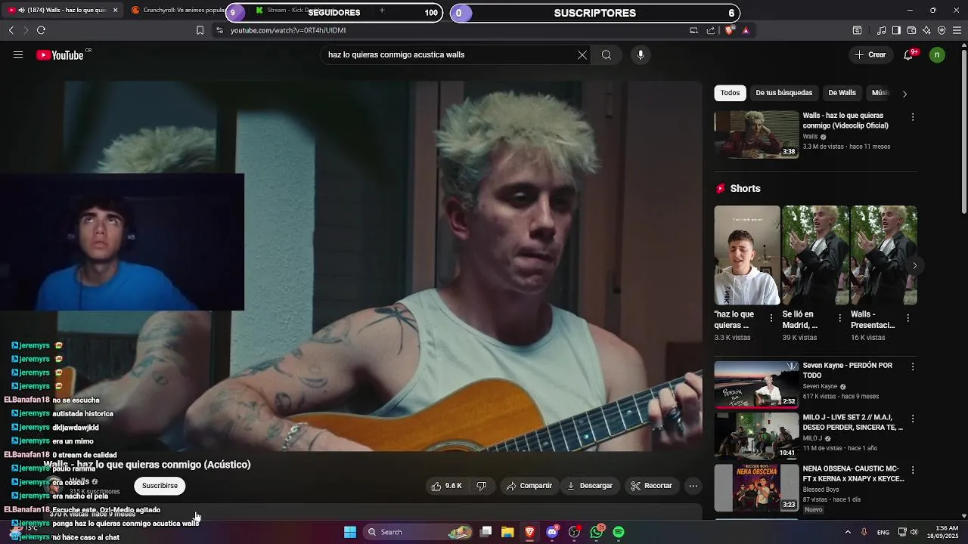Open options for MILO J video
The height and width of the screenshot is (544, 968).
pyautogui.click(x=913, y=418)
